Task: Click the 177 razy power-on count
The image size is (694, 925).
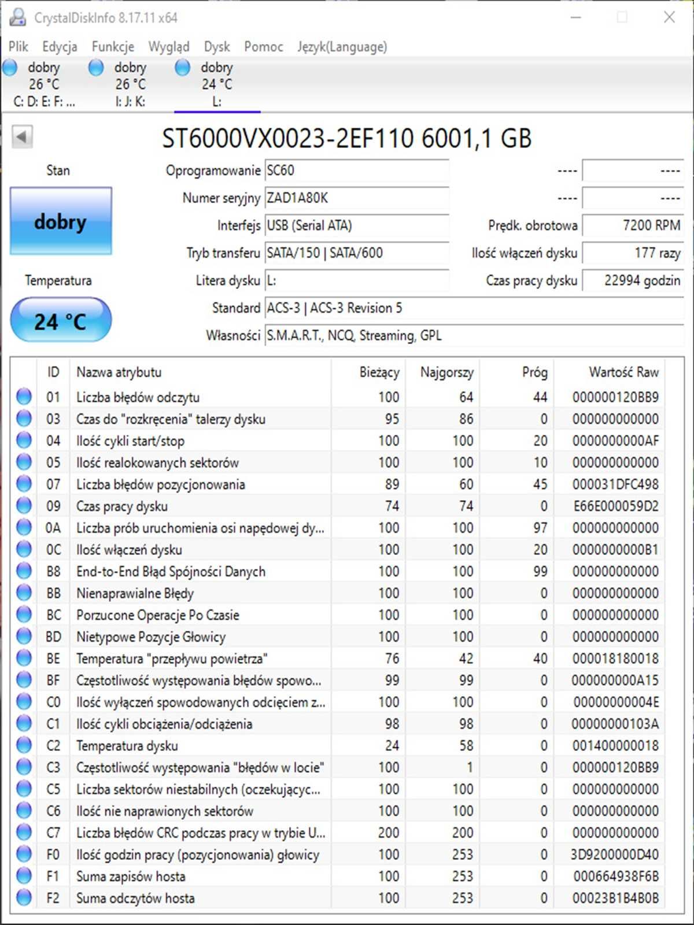Action: pos(633,253)
